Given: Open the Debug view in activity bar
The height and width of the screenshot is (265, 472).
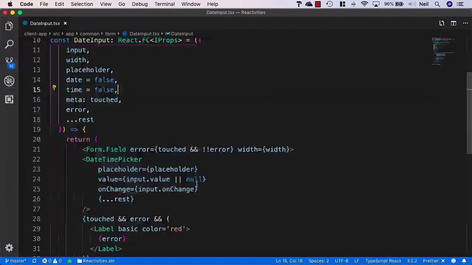Looking at the screenshot, I should pos(9,81).
